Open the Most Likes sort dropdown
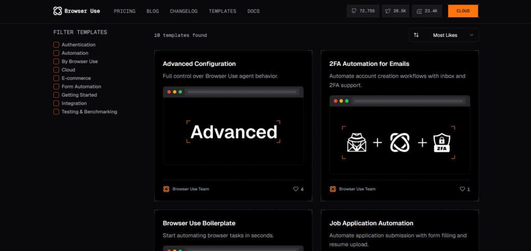The image size is (531, 251). [x=443, y=35]
